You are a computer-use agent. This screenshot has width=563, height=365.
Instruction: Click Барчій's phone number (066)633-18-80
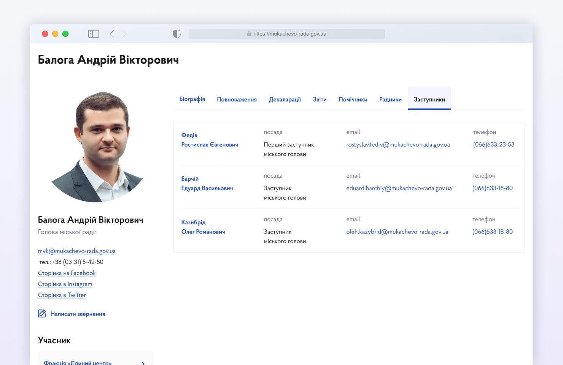[493, 188]
